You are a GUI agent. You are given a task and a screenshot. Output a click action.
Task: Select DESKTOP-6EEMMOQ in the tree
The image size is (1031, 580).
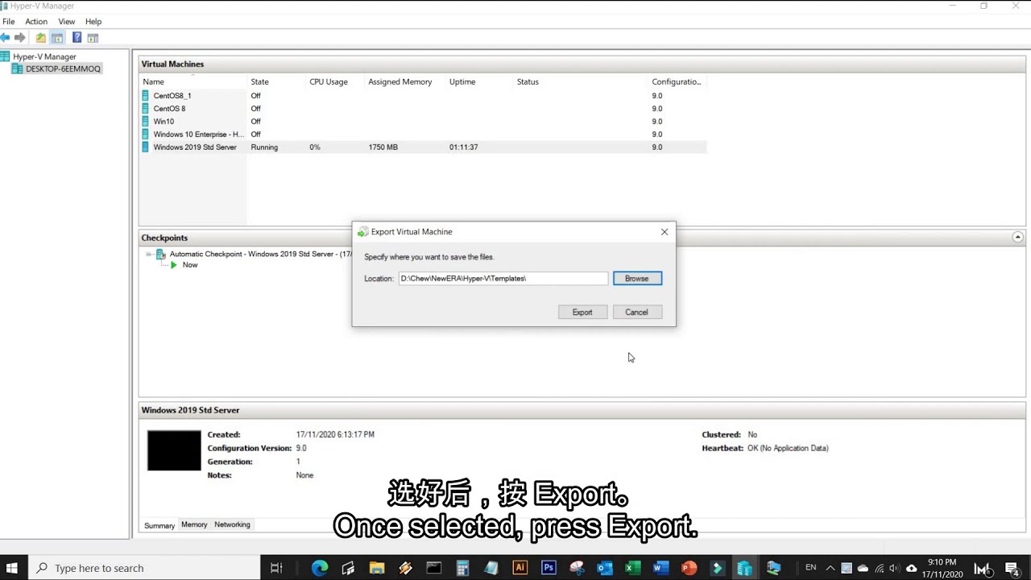pyautogui.click(x=63, y=69)
